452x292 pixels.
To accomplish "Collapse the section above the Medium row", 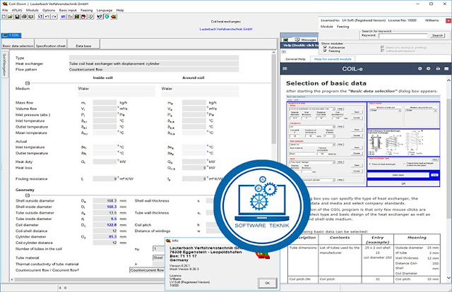I will coord(28,83).
